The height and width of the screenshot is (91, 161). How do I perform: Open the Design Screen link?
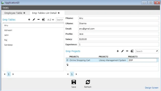coord(151,88)
